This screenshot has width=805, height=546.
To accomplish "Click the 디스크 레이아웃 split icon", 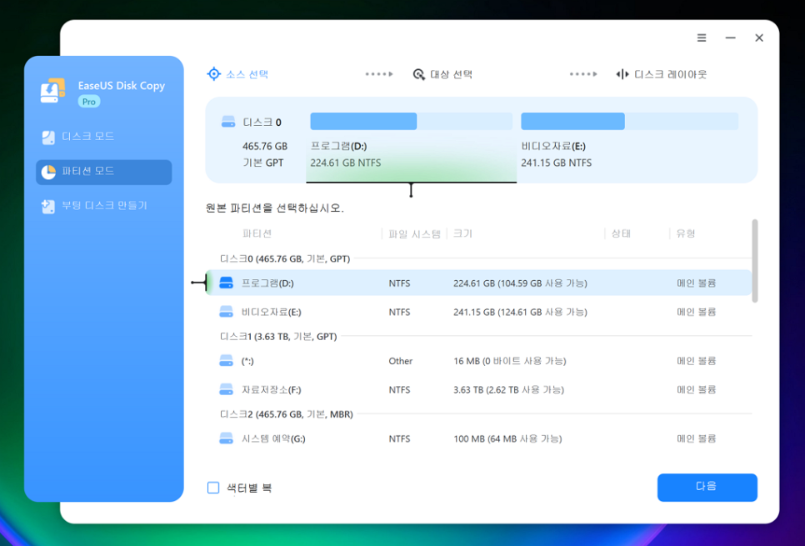I will (622, 74).
